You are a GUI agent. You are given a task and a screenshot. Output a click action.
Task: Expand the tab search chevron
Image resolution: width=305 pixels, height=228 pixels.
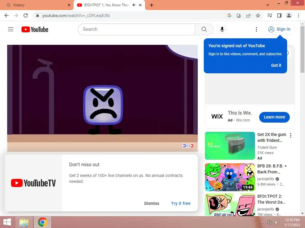tap(268, 5)
